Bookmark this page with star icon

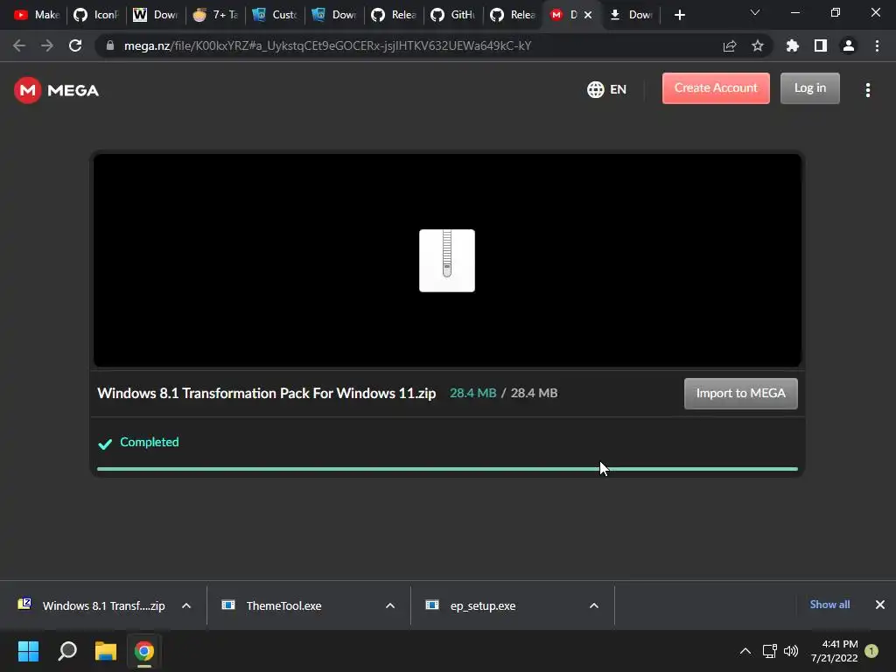click(757, 45)
